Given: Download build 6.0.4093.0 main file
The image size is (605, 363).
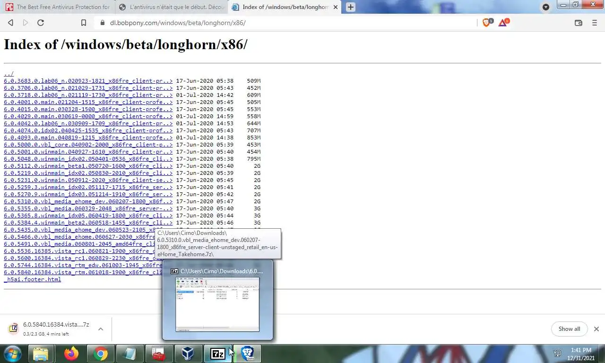Looking at the screenshot, I should point(88,138).
